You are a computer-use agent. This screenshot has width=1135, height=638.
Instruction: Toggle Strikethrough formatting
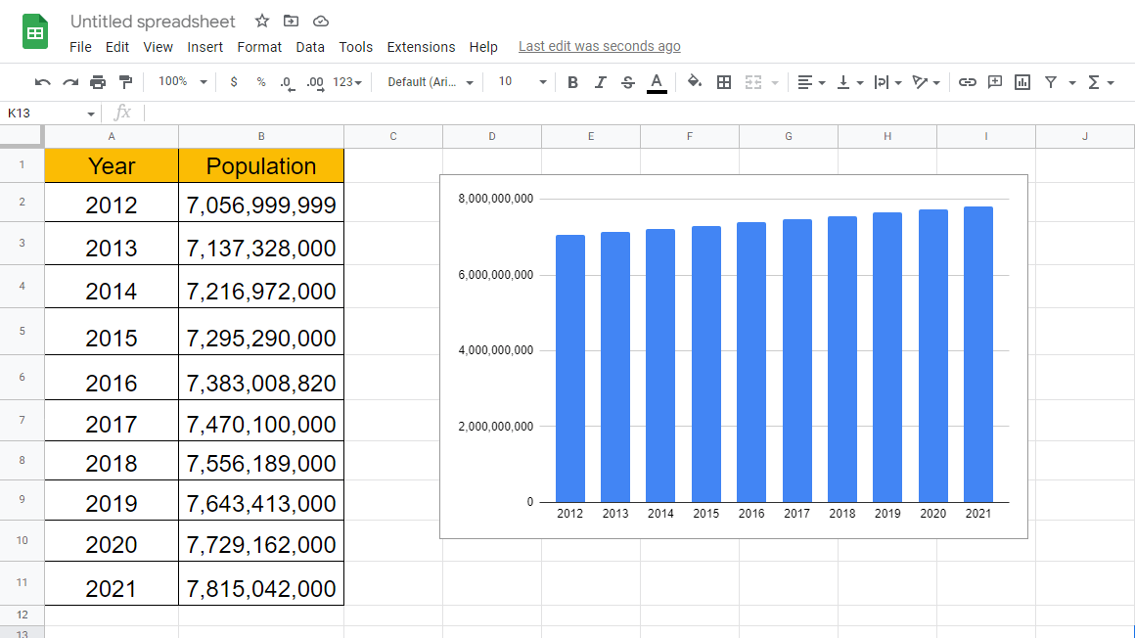click(627, 82)
